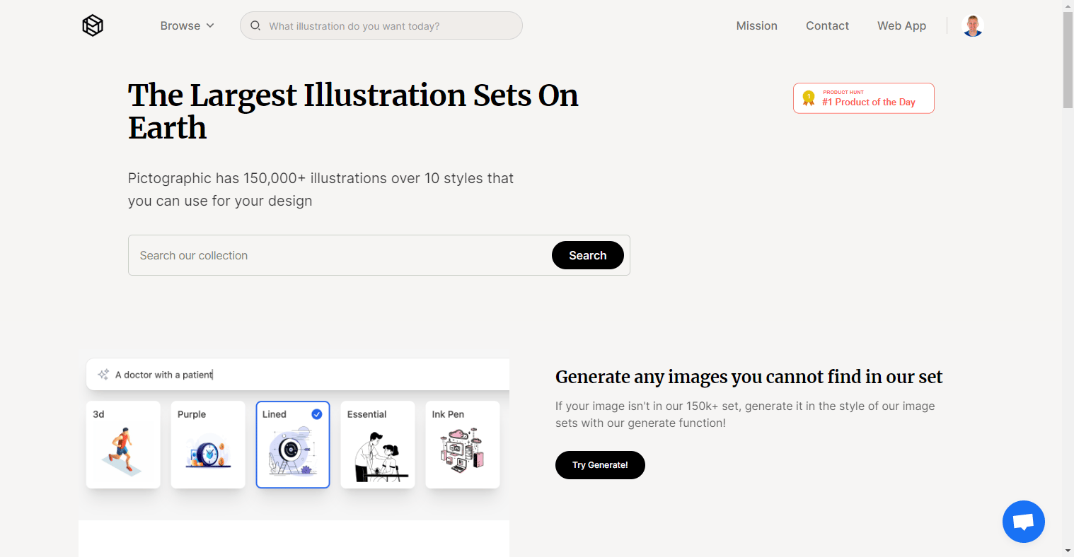Click the 'A doctor with a patient' prompt field
Screen dimensions: 1074x557
click(298, 375)
